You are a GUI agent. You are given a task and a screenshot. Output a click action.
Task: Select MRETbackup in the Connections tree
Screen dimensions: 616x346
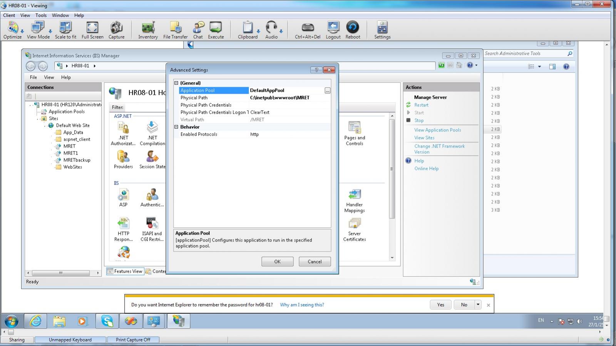click(77, 160)
